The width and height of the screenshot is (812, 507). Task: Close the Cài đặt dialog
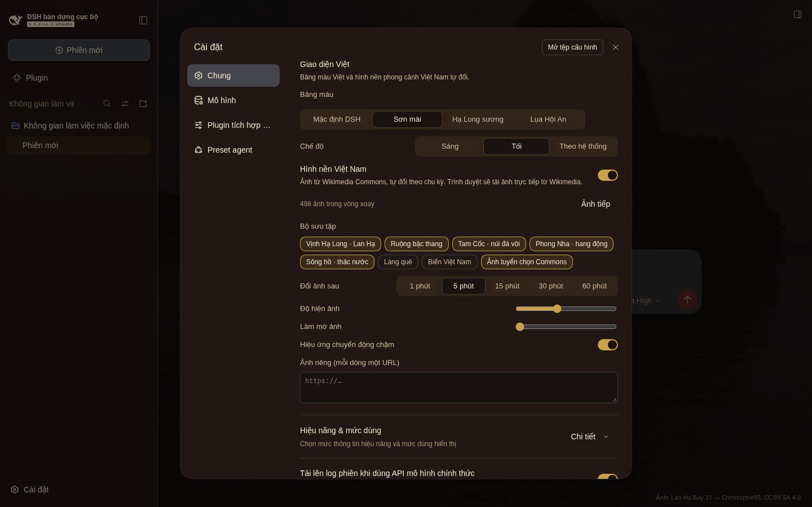click(x=616, y=47)
